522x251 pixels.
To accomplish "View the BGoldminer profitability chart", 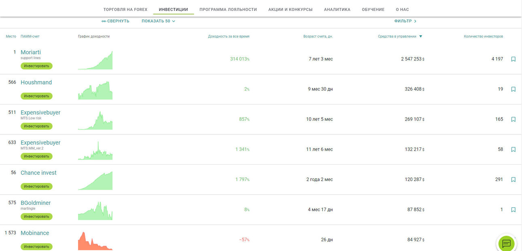I will click(95, 211).
